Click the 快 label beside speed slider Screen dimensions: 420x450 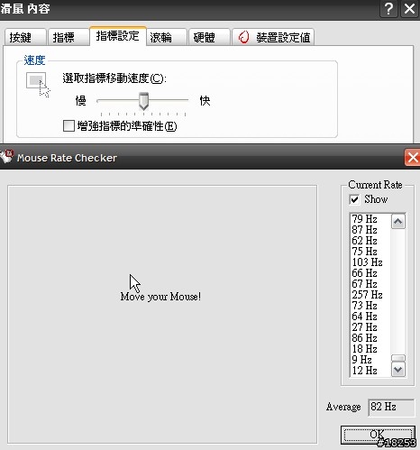point(205,101)
